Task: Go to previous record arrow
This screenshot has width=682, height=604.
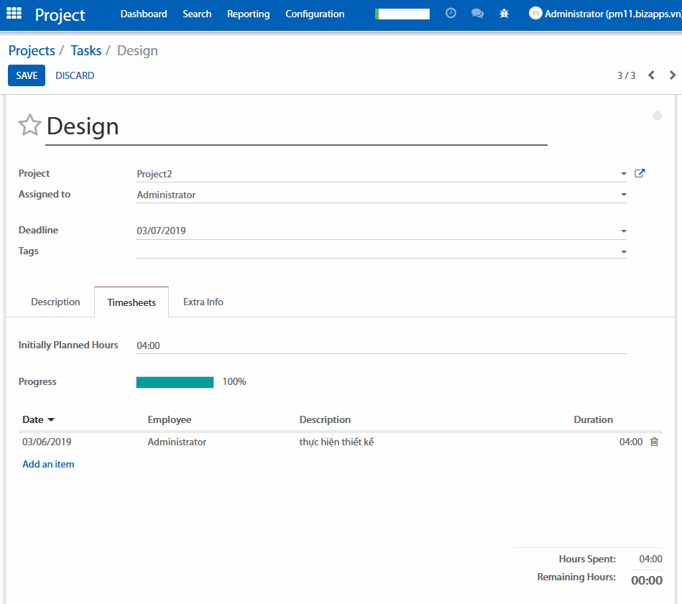Action: [651, 75]
